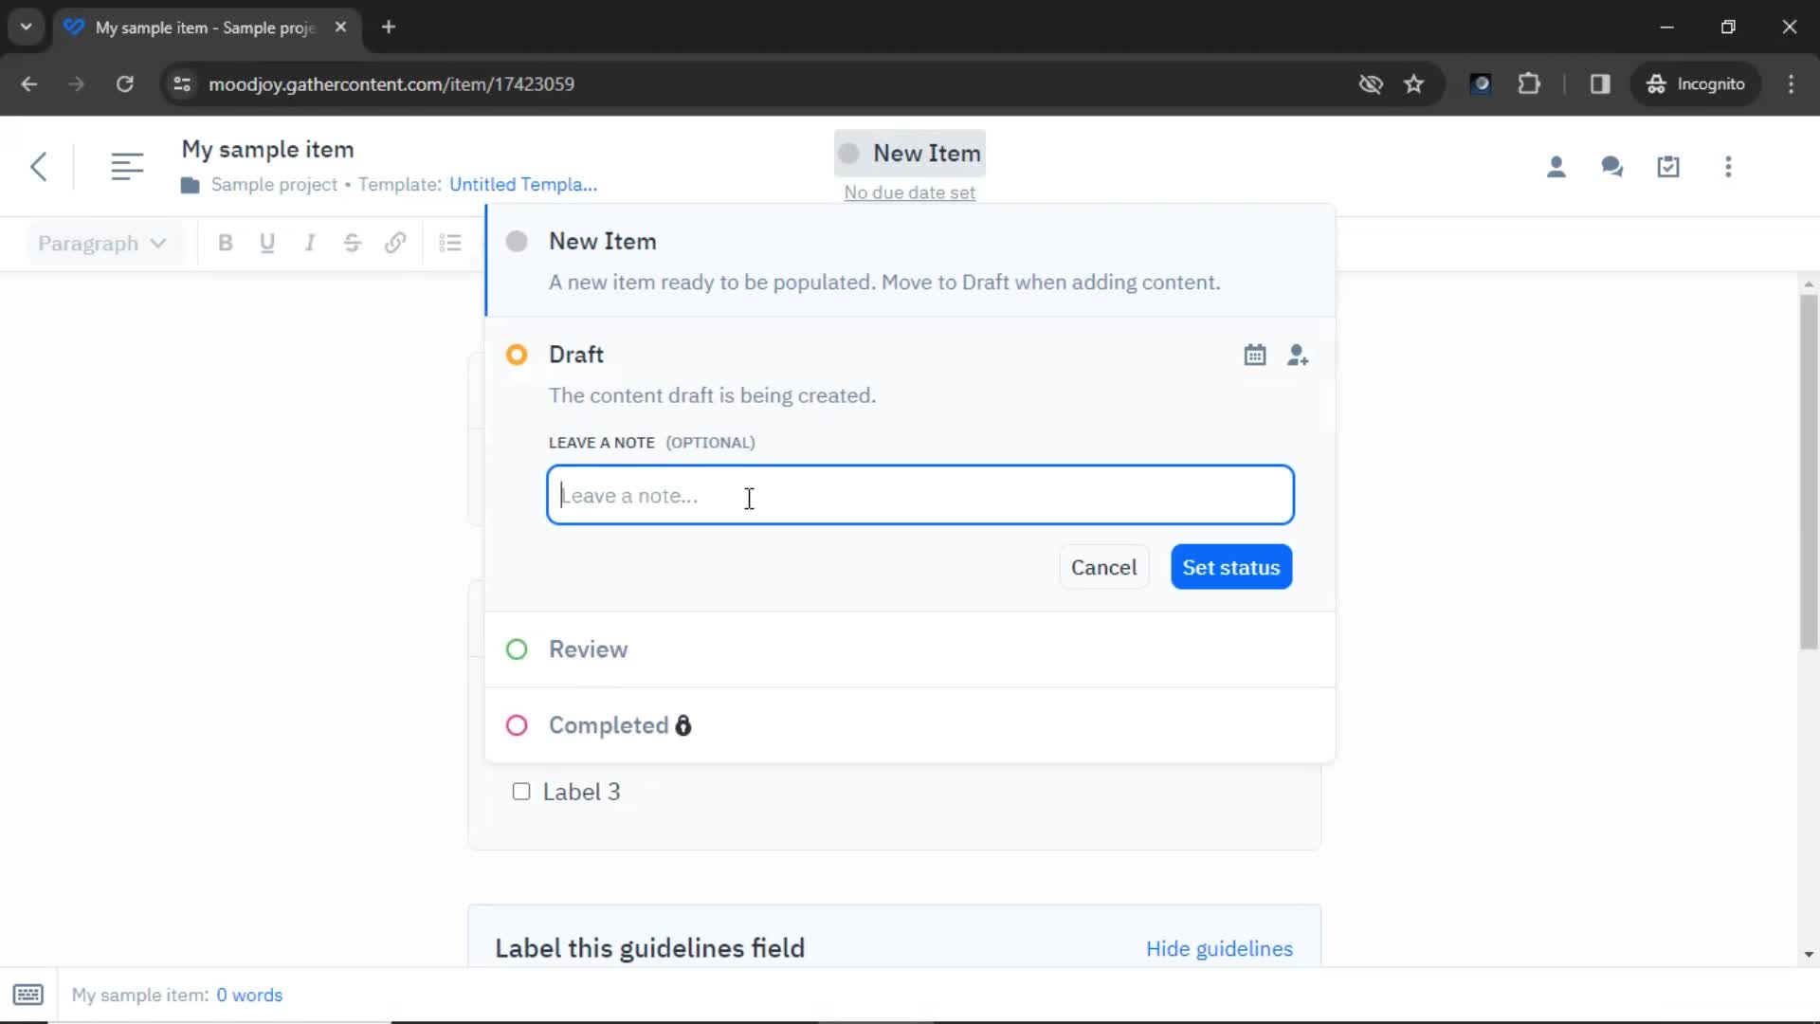Select the My sample item browser tab
1820x1024 pixels.
pyautogui.click(x=206, y=27)
